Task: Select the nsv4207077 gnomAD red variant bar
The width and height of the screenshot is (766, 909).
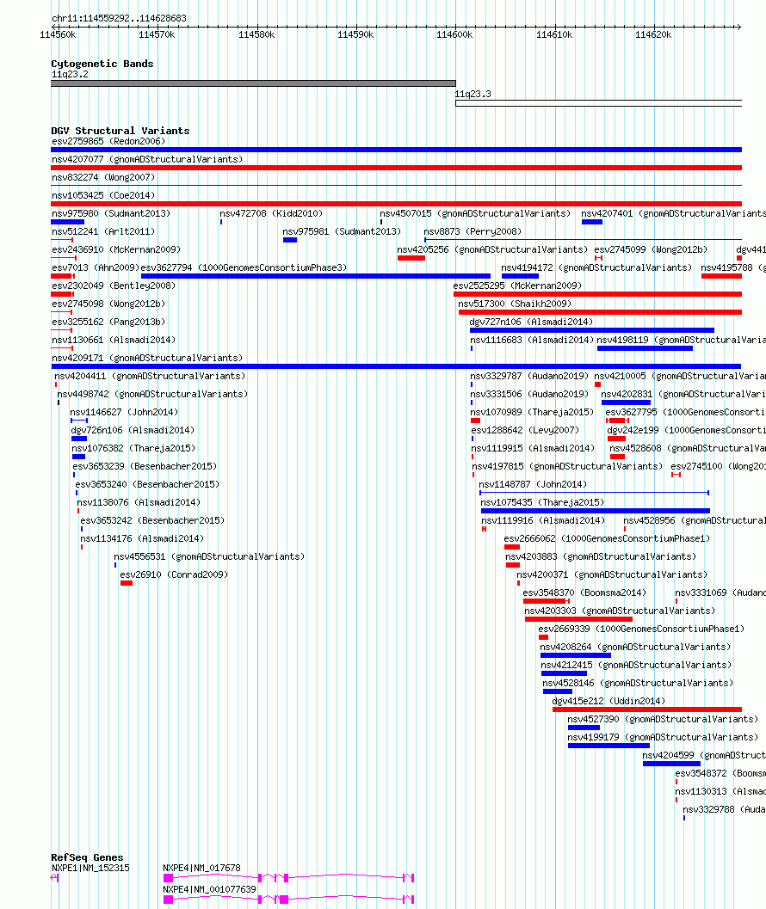Action: pos(397,168)
